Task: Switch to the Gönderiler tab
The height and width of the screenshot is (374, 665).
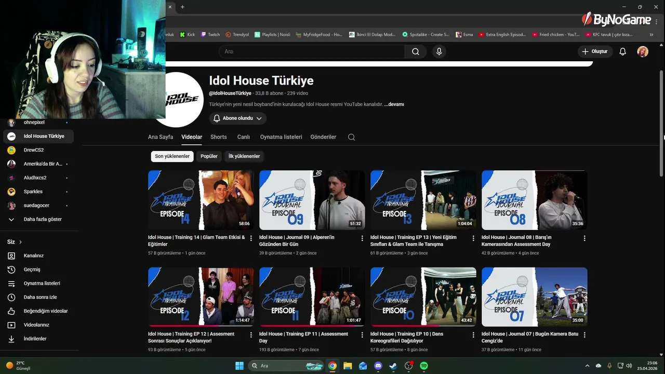Action: 323,137
